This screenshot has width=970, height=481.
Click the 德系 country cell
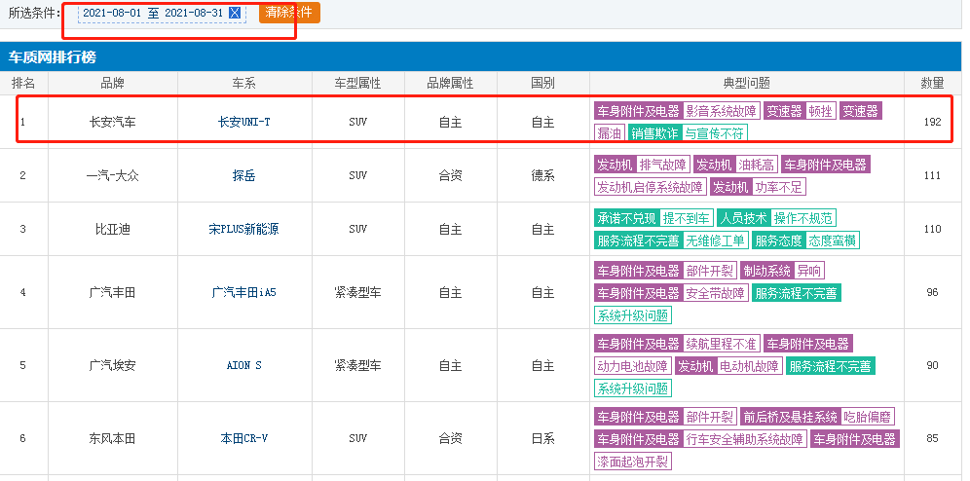point(542,175)
